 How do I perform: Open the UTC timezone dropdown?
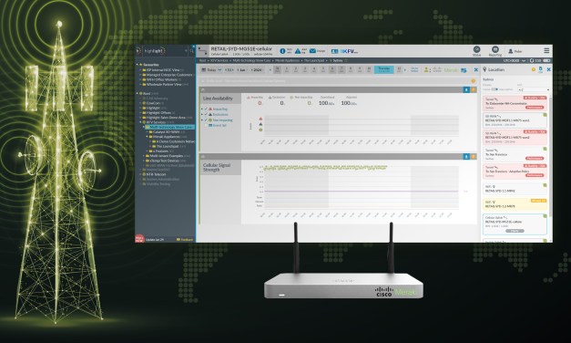tap(515, 60)
